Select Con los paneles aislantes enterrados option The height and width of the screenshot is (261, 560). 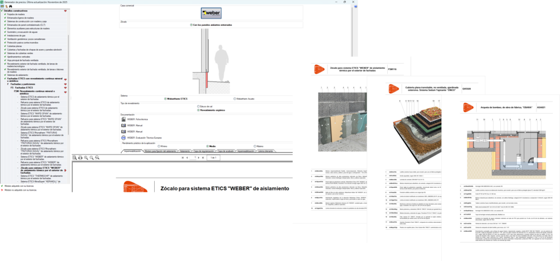191,25
